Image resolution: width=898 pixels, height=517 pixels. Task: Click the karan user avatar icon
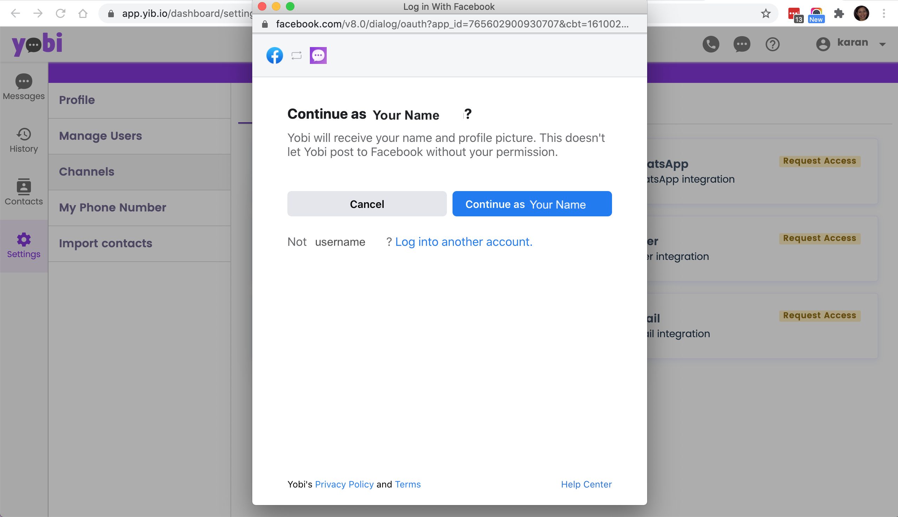(823, 44)
